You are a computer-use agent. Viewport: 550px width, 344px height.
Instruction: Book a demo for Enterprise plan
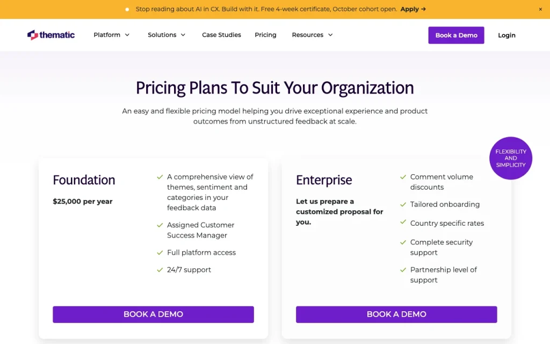396,314
